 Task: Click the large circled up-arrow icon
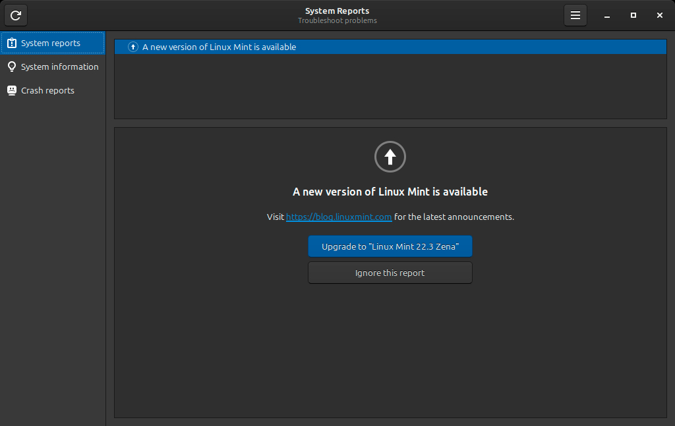tap(390, 157)
